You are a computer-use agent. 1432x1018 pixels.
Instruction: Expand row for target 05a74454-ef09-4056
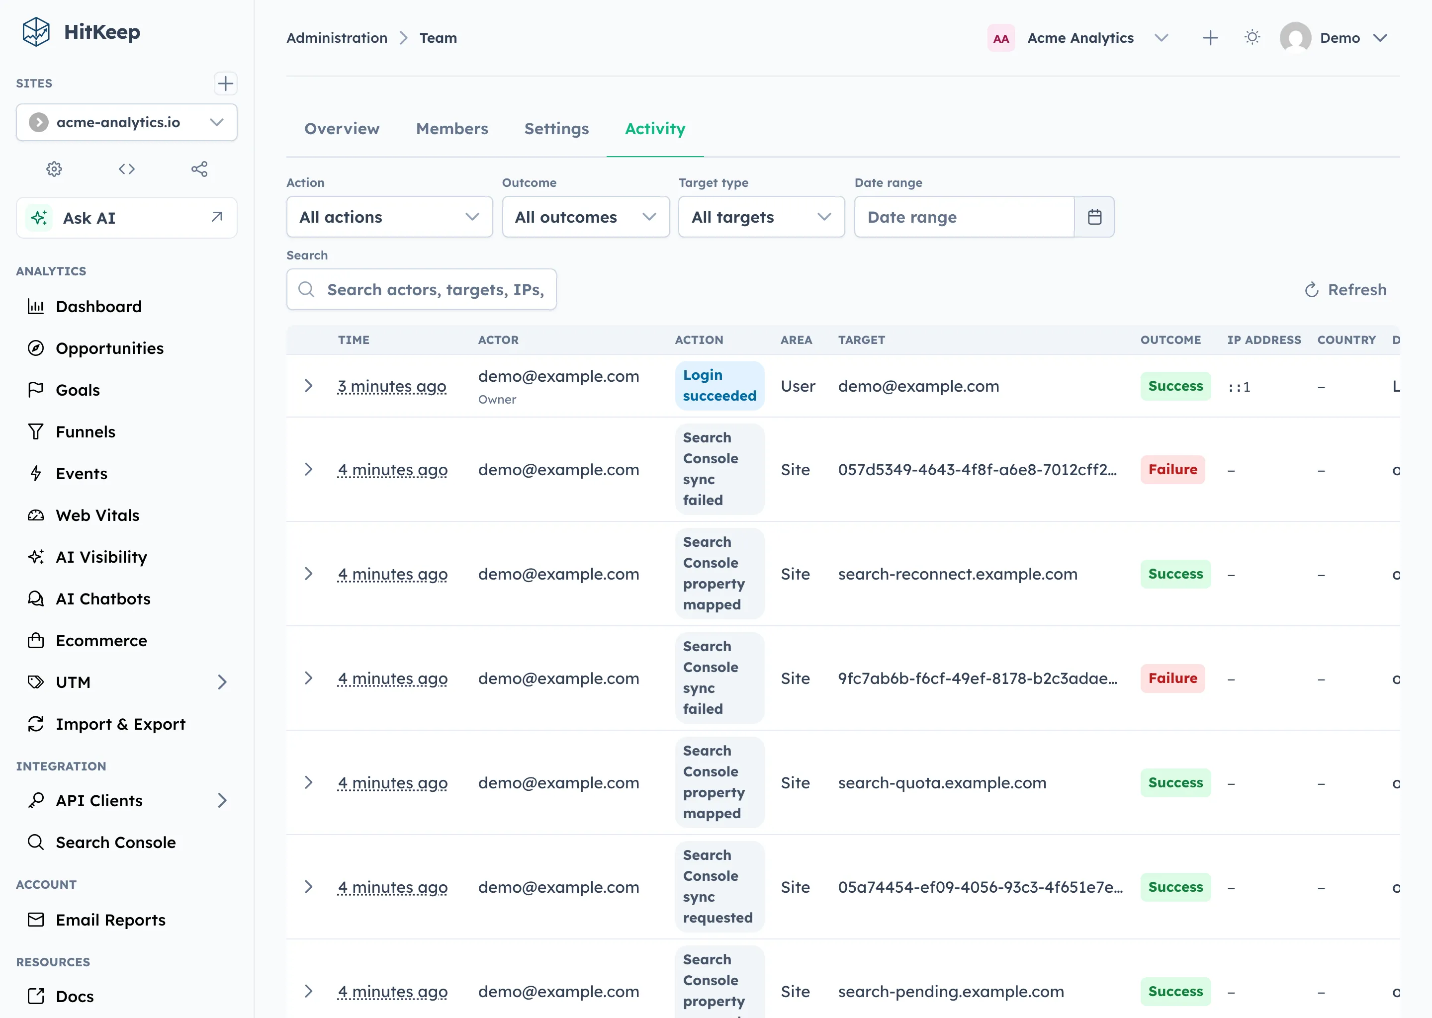pos(308,887)
